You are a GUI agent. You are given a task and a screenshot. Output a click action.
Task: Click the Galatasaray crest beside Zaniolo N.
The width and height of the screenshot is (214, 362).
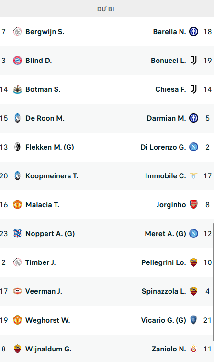tap(193, 349)
